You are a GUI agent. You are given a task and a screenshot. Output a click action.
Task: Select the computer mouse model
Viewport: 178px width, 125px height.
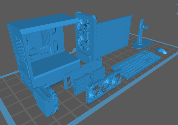[x=161, y=51]
